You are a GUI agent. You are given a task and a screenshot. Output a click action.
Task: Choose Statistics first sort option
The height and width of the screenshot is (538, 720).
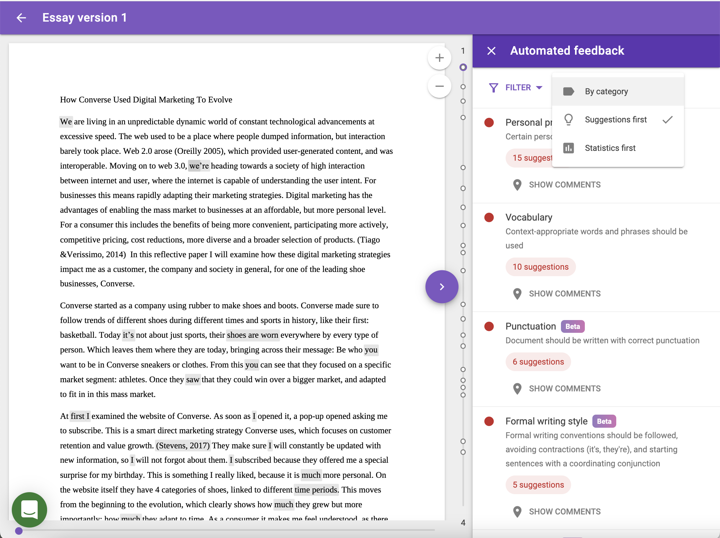[618, 148]
